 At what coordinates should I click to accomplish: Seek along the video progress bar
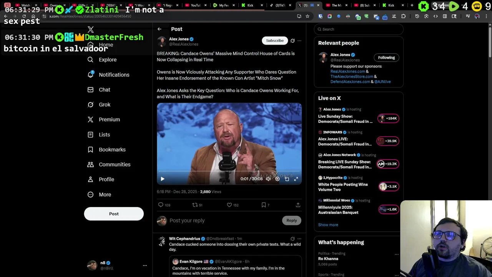pyautogui.click(x=229, y=172)
